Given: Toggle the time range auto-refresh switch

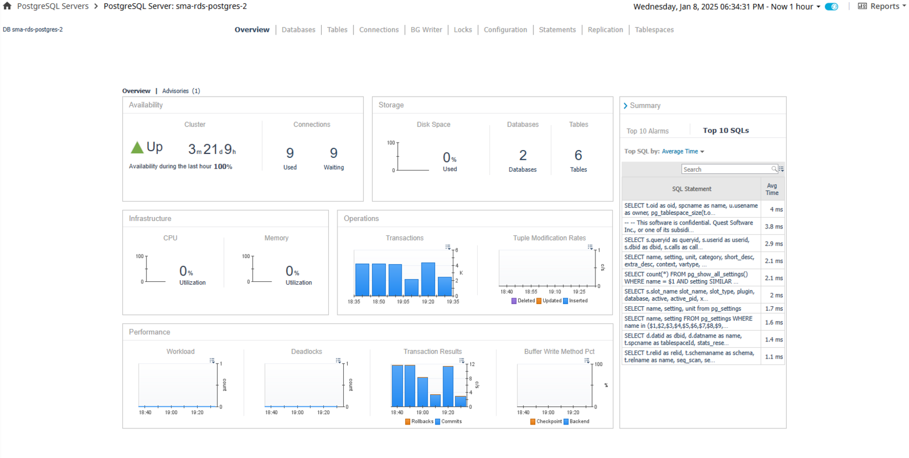Looking at the screenshot, I should tap(831, 7).
